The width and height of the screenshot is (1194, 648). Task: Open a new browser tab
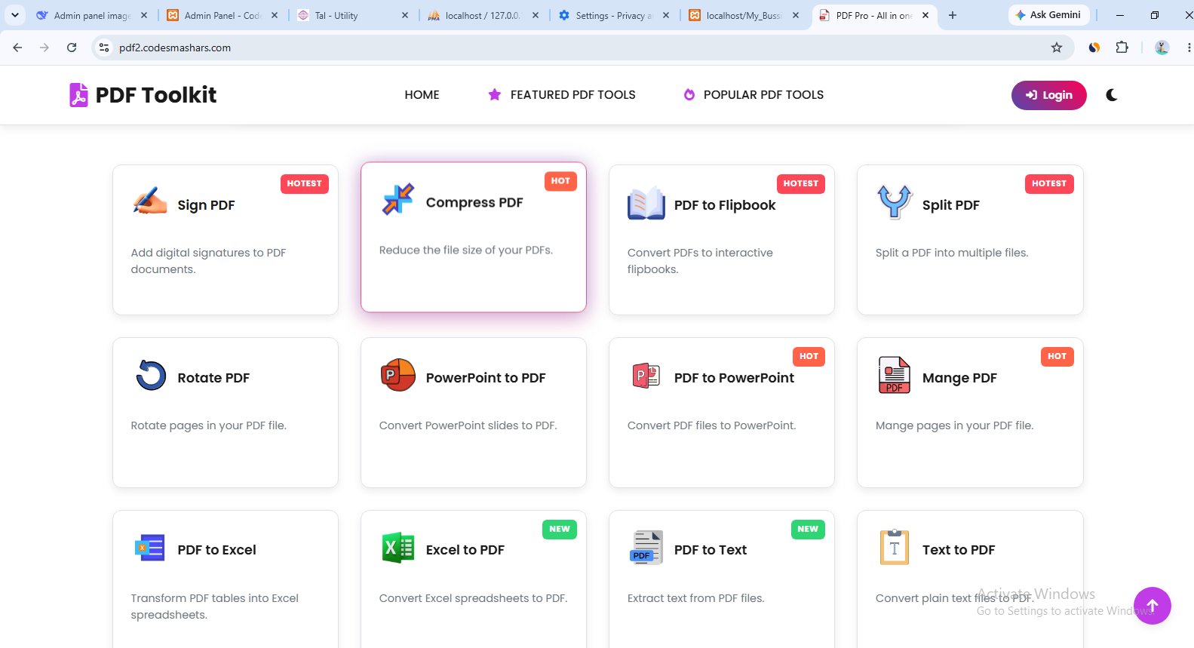tap(953, 15)
